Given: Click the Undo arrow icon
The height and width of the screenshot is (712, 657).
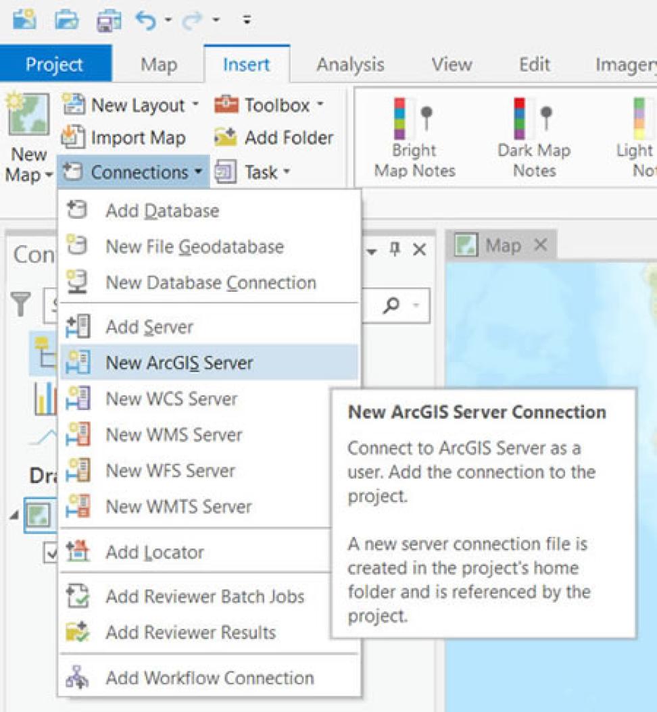Looking at the screenshot, I should pyautogui.click(x=146, y=20).
